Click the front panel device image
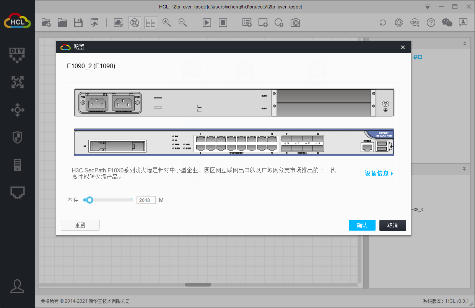This screenshot has width=475, height=308. tap(234, 142)
